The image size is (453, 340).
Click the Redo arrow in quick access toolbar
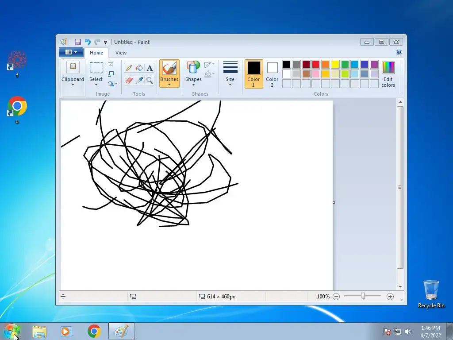coord(97,42)
